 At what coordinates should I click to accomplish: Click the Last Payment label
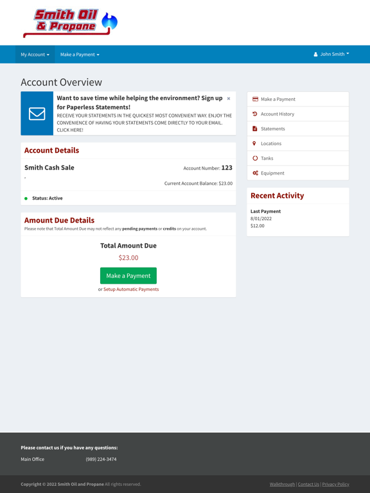265,211
